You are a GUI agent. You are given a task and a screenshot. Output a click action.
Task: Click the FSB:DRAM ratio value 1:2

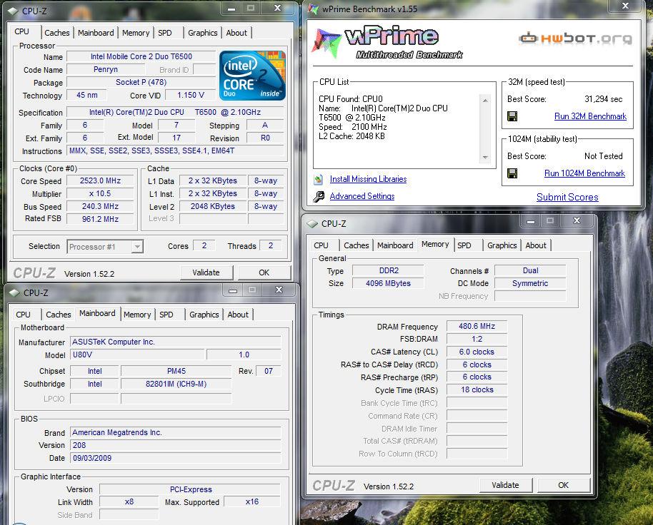click(x=477, y=340)
